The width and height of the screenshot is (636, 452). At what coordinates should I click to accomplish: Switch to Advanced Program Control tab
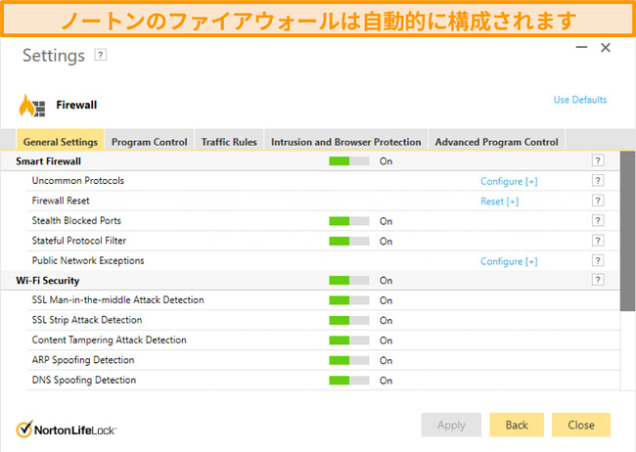coord(496,142)
